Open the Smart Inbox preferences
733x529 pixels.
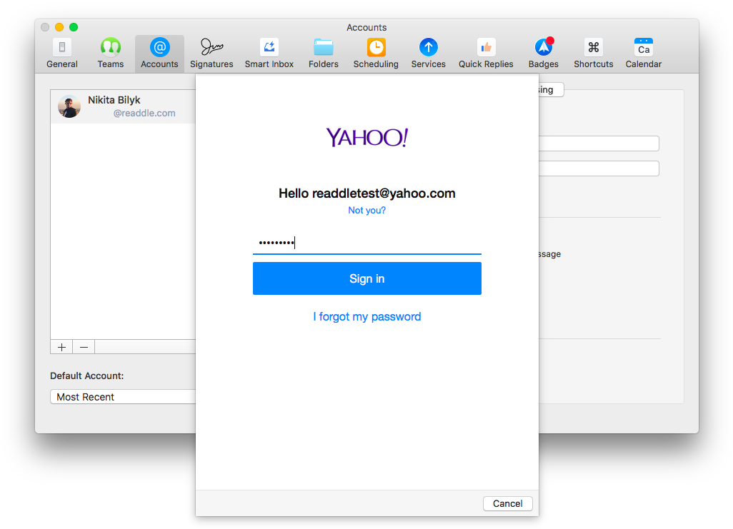pyautogui.click(x=269, y=54)
